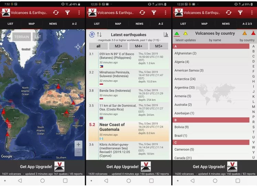Select the M5+ magnitude filter
Viewport: 257px width, 186px height.
[x=159, y=46]
